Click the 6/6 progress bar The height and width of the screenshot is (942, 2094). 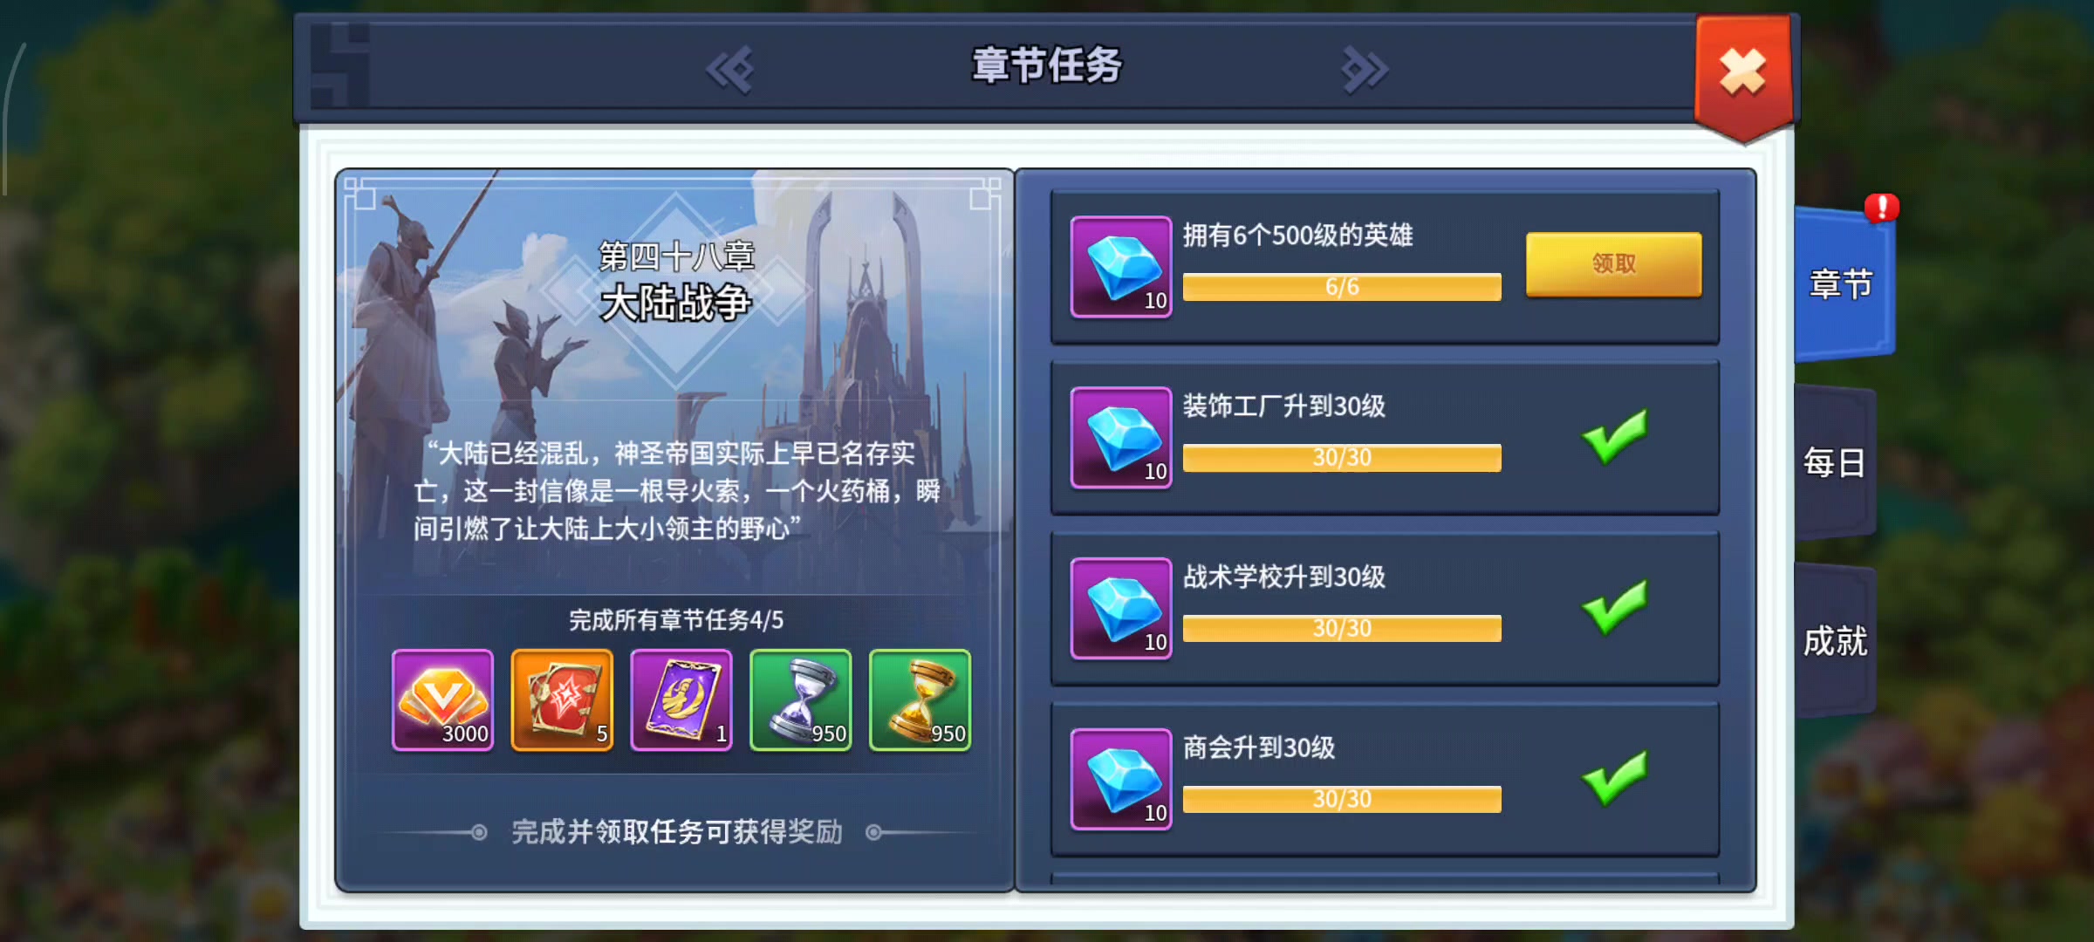pyautogui.click(x=1342, y=286)
